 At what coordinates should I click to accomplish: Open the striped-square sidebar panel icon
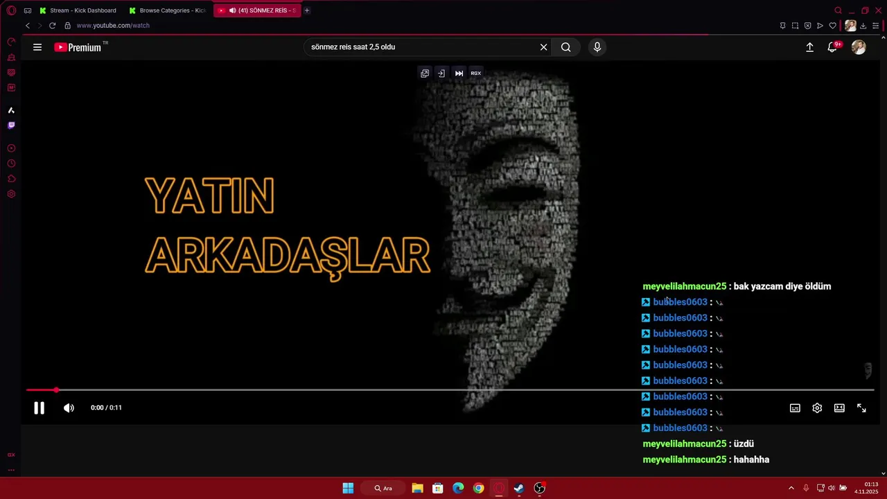click(x=11, y=73)
